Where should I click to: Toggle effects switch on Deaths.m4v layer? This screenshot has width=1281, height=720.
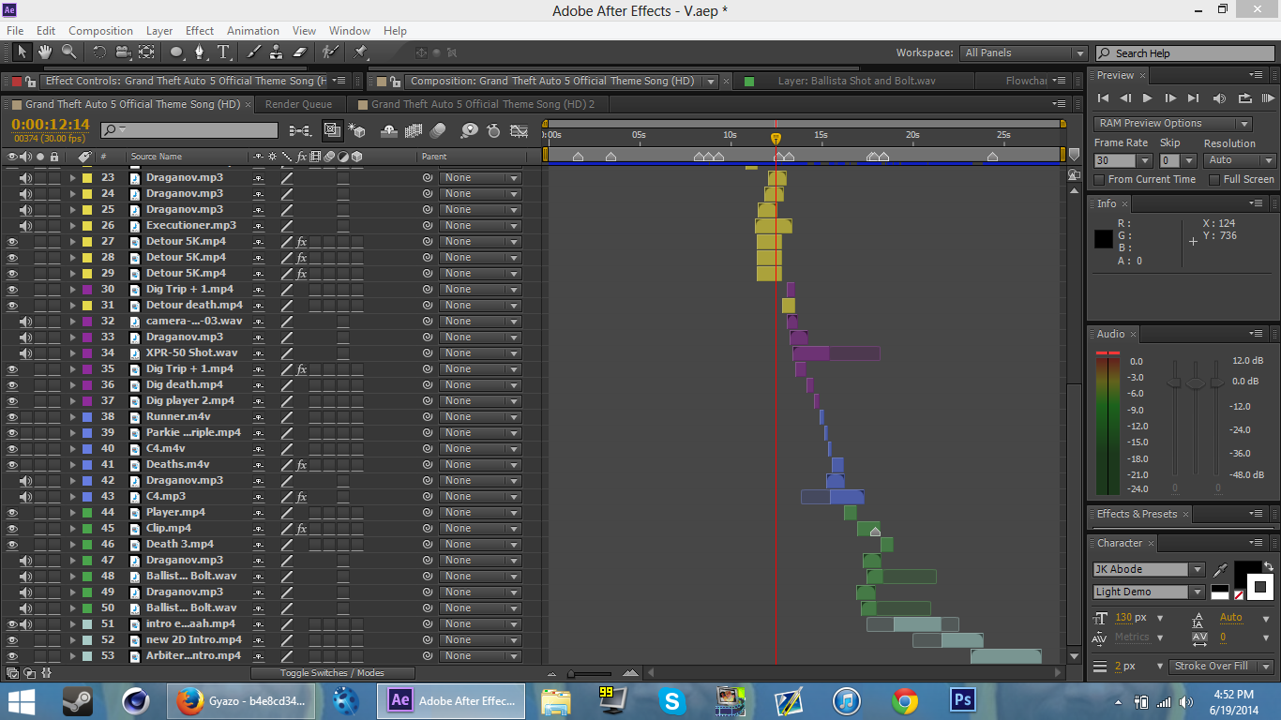click(302, 464)
